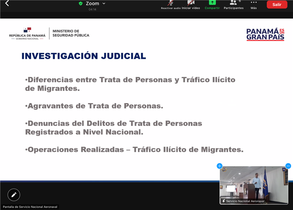The width and height of the screenshot is (293, 210).
Task: Shrink video thumbnail with blue minus
Action: (288, 166)
